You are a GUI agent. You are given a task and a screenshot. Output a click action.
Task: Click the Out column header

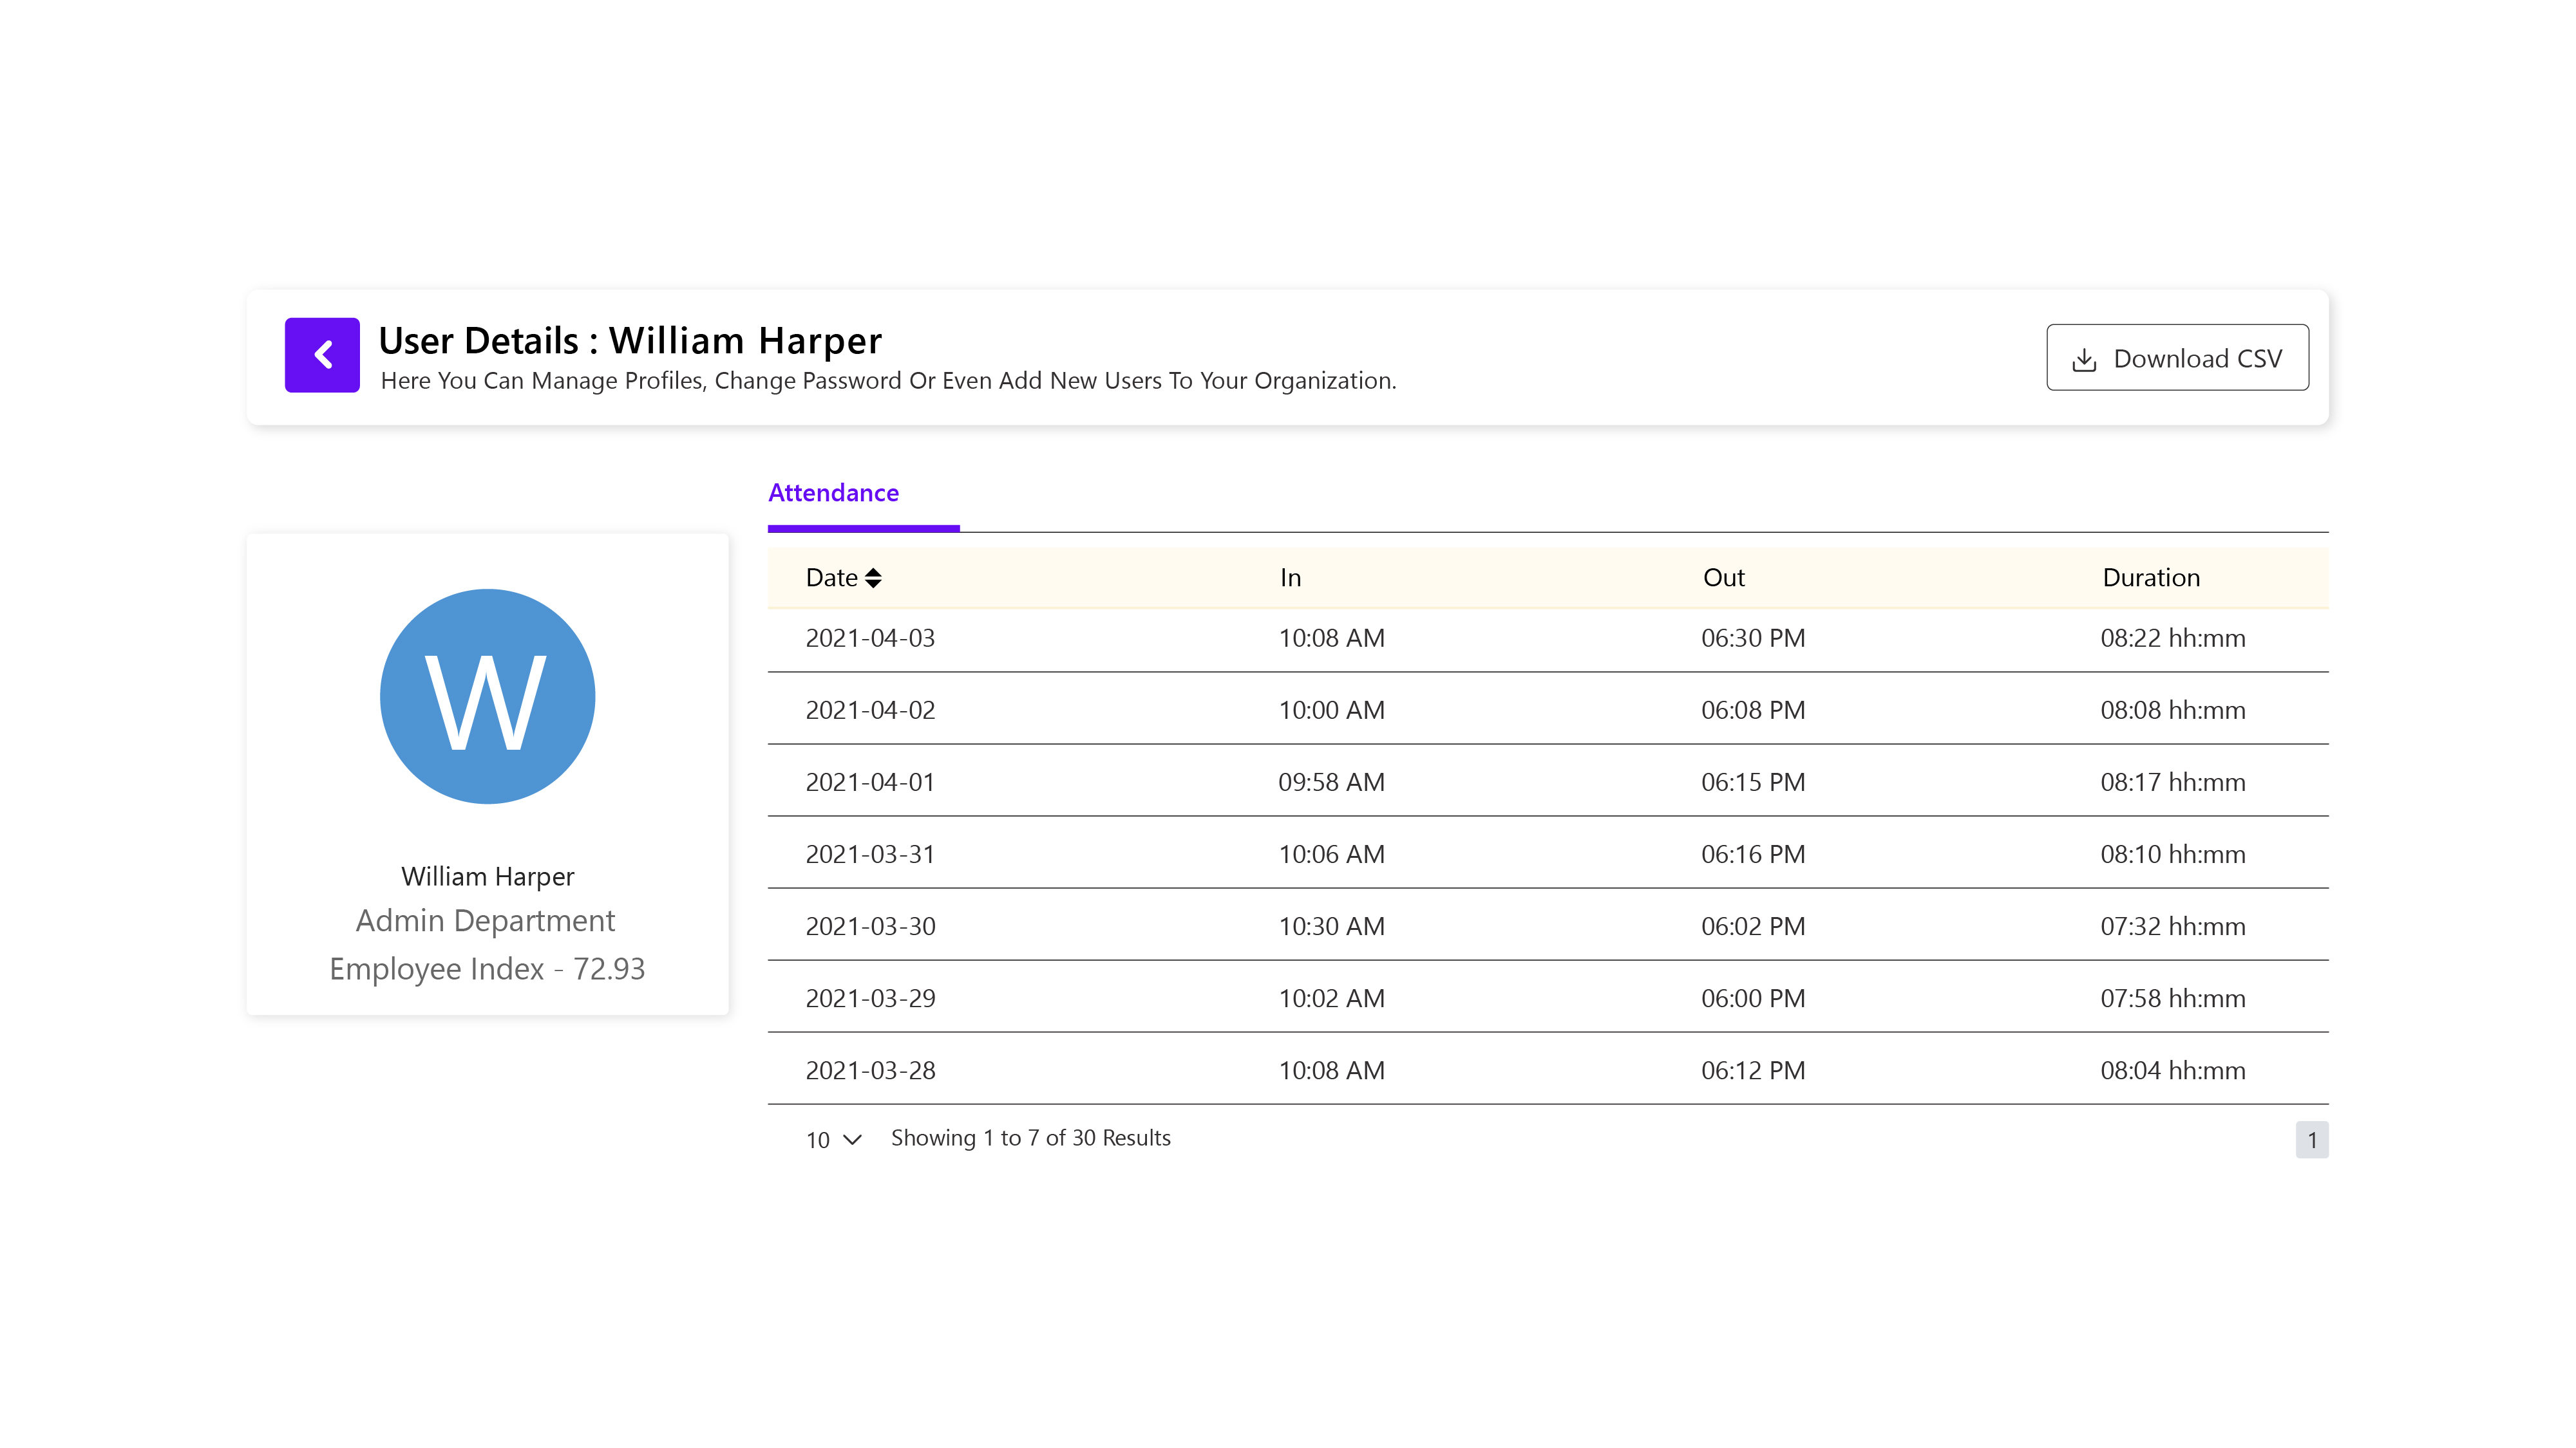(x=1723, y=578)
